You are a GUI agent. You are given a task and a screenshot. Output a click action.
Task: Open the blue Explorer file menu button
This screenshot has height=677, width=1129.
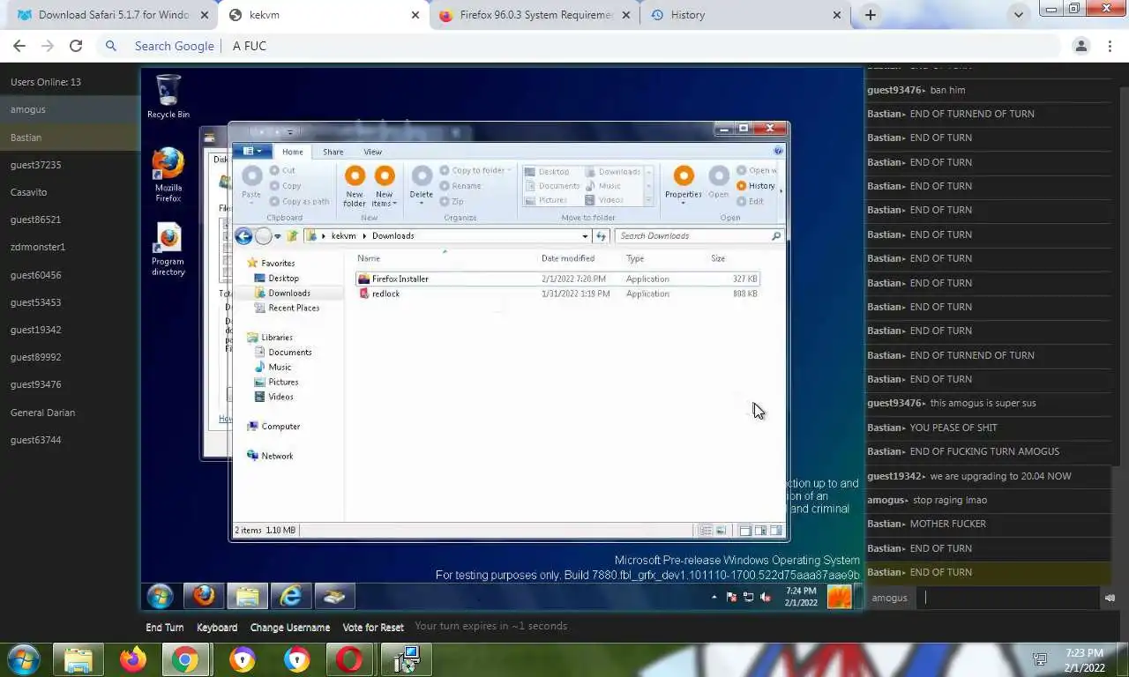coord(252,152)
